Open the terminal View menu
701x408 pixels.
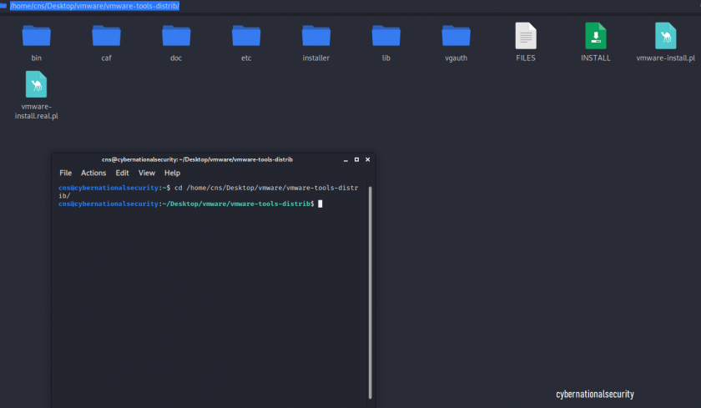point(147,173)
